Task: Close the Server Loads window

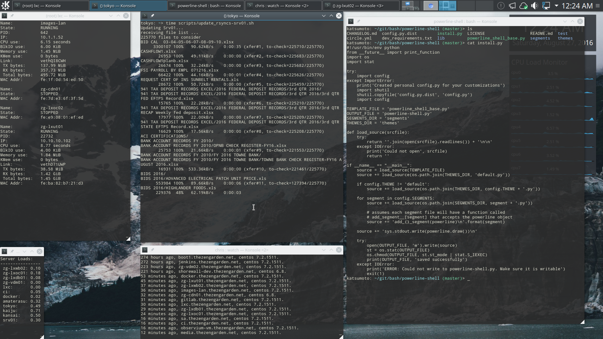Action: (x=40, y=251)
